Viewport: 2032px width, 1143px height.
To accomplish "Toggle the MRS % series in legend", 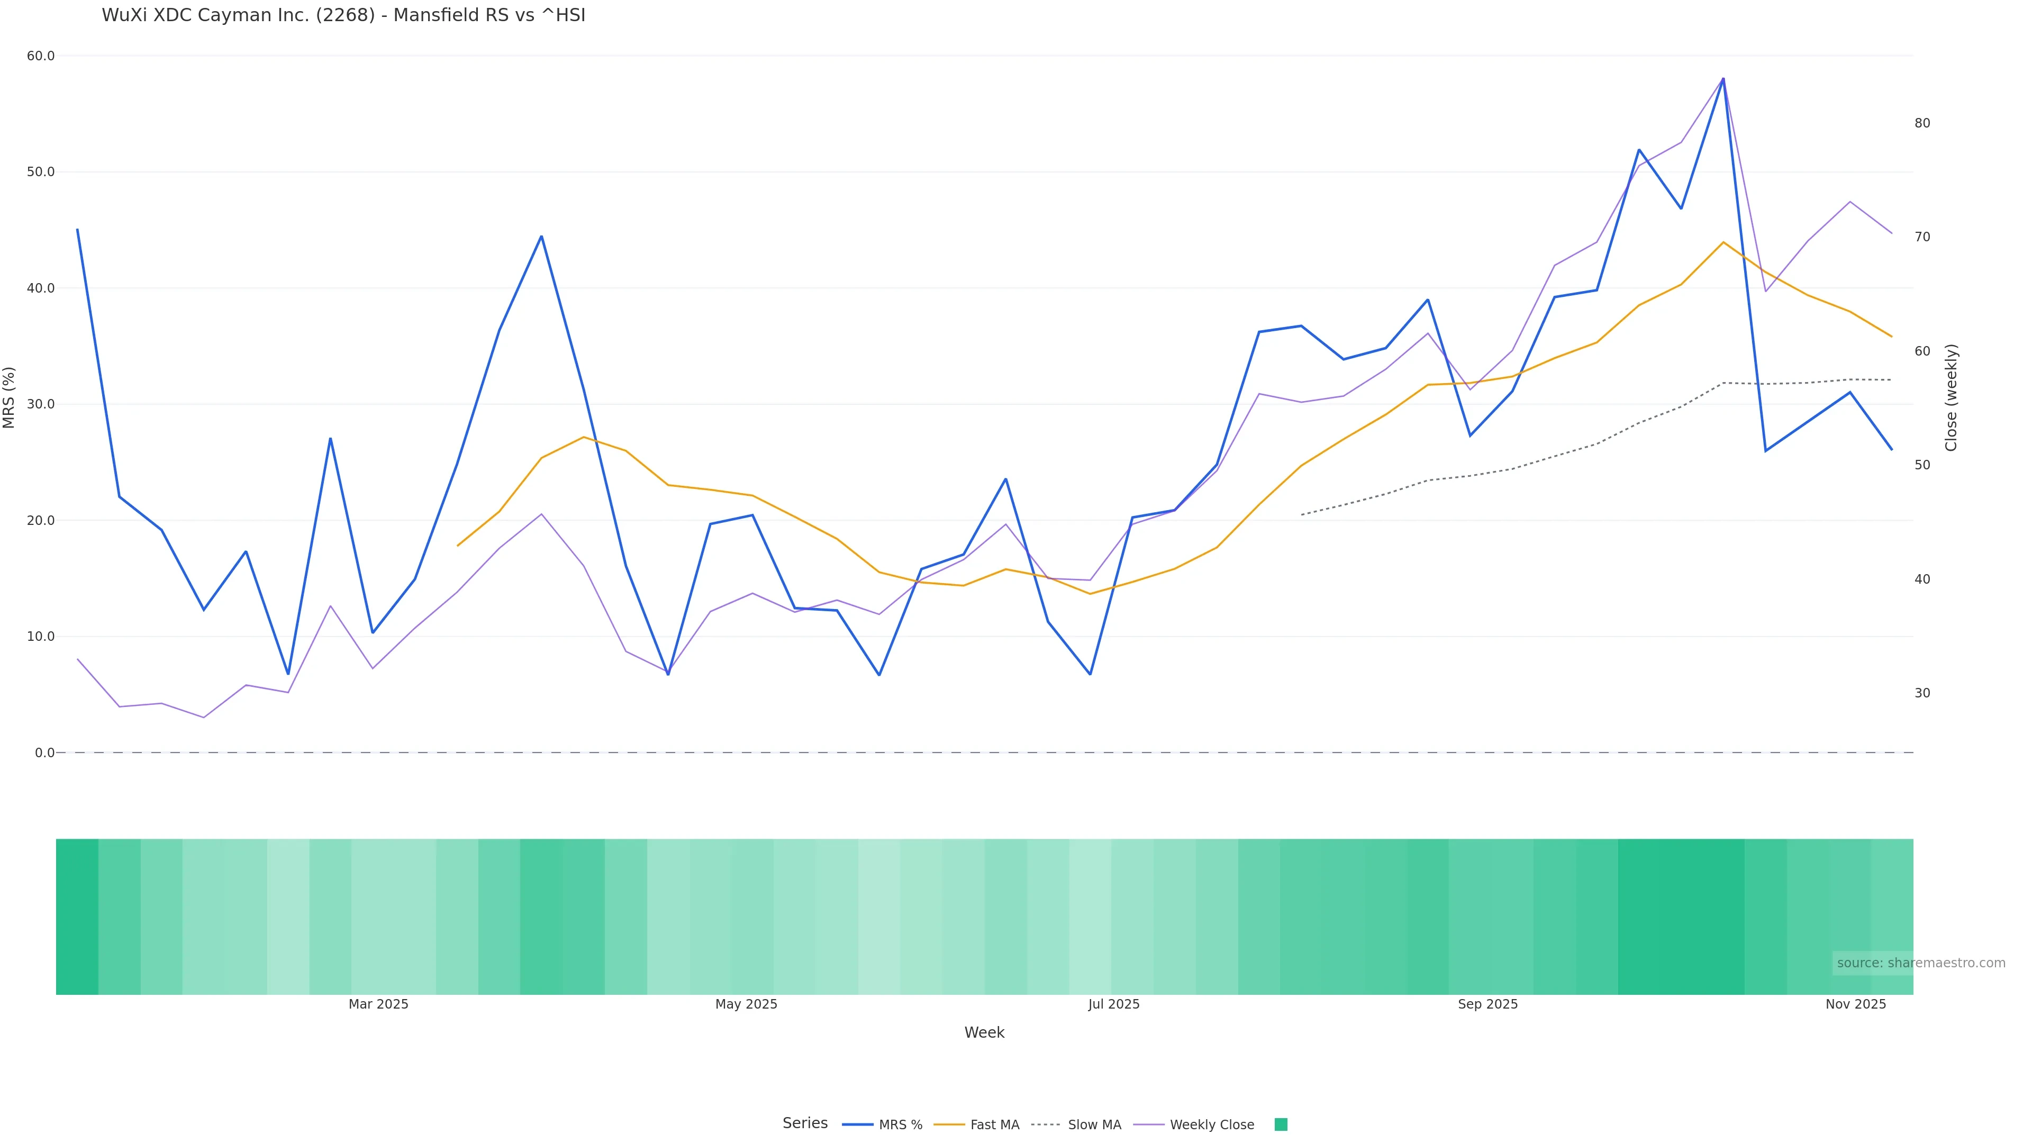I will pyautogui.click(x=882, y=1125).
